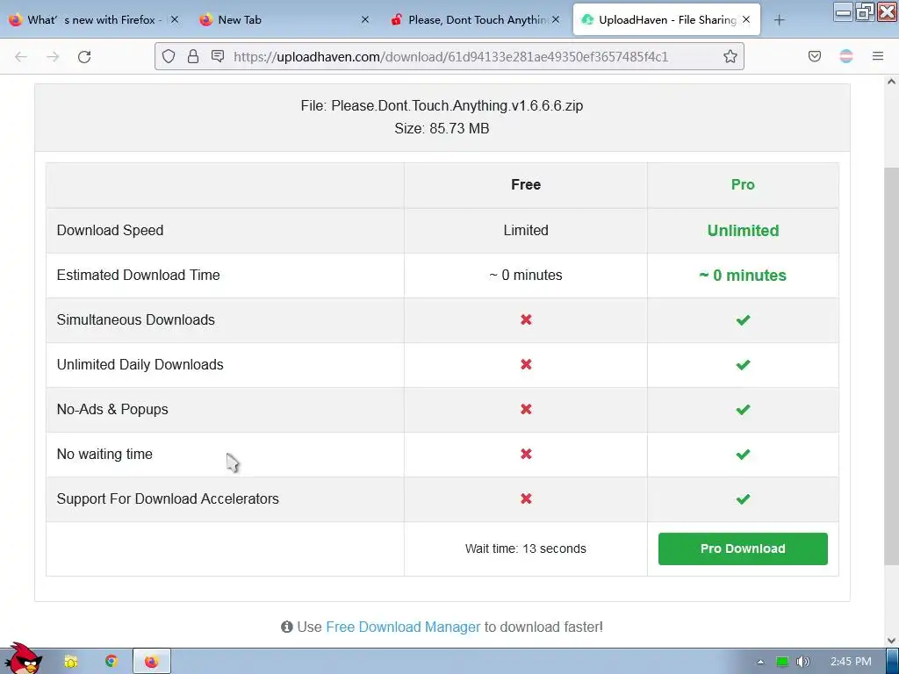This screenshot has height=674, width=899.
Task: Open the shield tracking protection icon
Action: click(168, 56)
